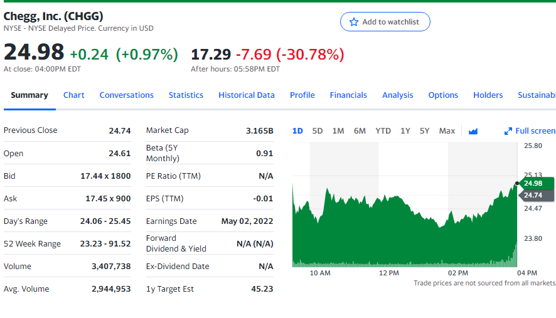This screenshot has height=318, width=556.
Task: Click the Previous Close value 24.74
Action: point(120,131)
